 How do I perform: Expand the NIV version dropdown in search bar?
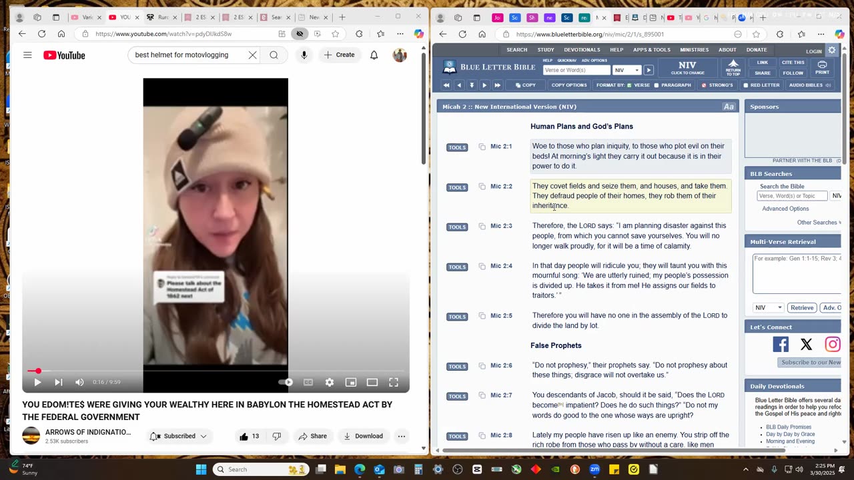tap(626, 70)
